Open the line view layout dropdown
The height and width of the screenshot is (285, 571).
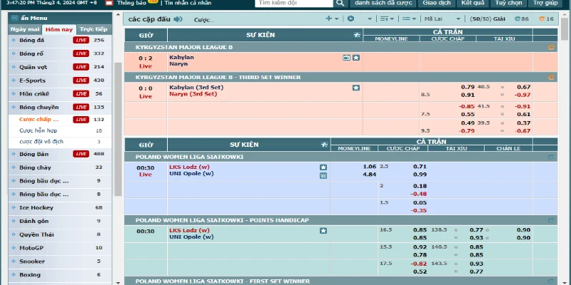[x=409, y=19]
